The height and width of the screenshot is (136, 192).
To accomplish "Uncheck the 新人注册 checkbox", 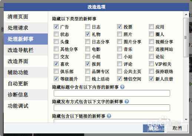I will [x=151, y=79].
